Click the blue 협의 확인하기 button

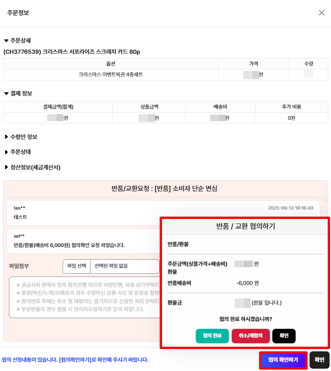[x=283, y=360]
